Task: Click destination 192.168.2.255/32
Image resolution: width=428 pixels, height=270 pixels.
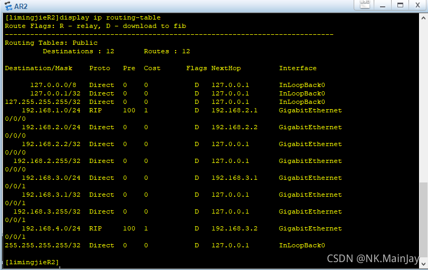Action: pos(47,161)
